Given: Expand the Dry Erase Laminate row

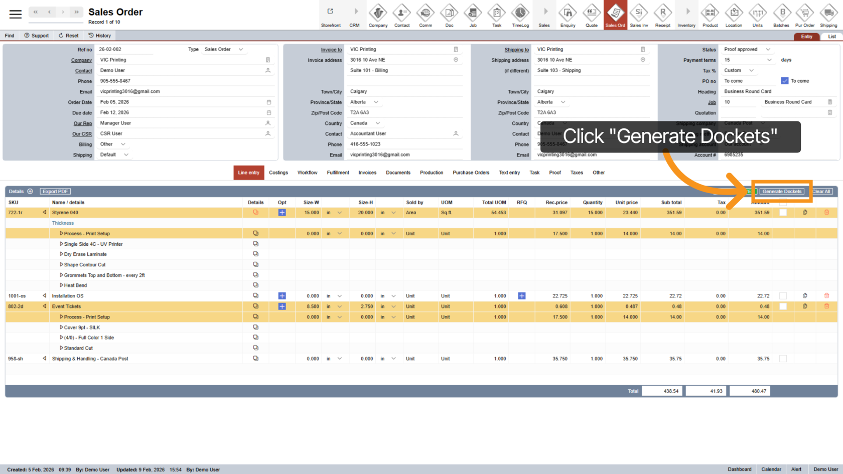Looking at the screenshot, I should [61, 254].
